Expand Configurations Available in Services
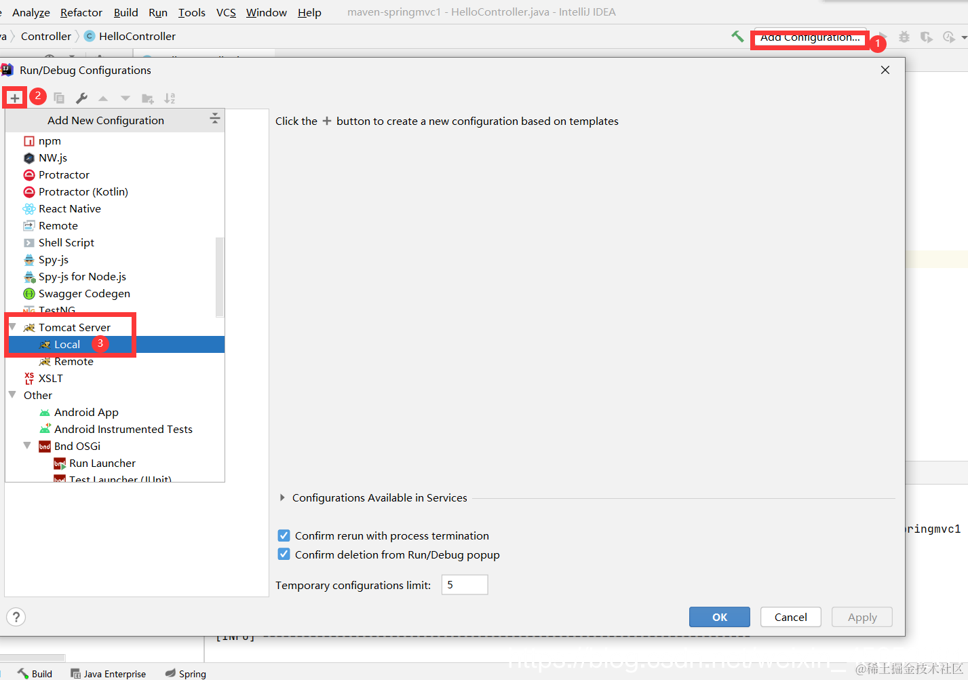This screenshot has width=968, height=680. coord(282,497)
